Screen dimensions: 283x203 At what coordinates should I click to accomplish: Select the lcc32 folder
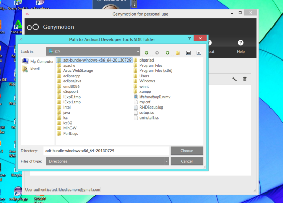tap(65, 123)
